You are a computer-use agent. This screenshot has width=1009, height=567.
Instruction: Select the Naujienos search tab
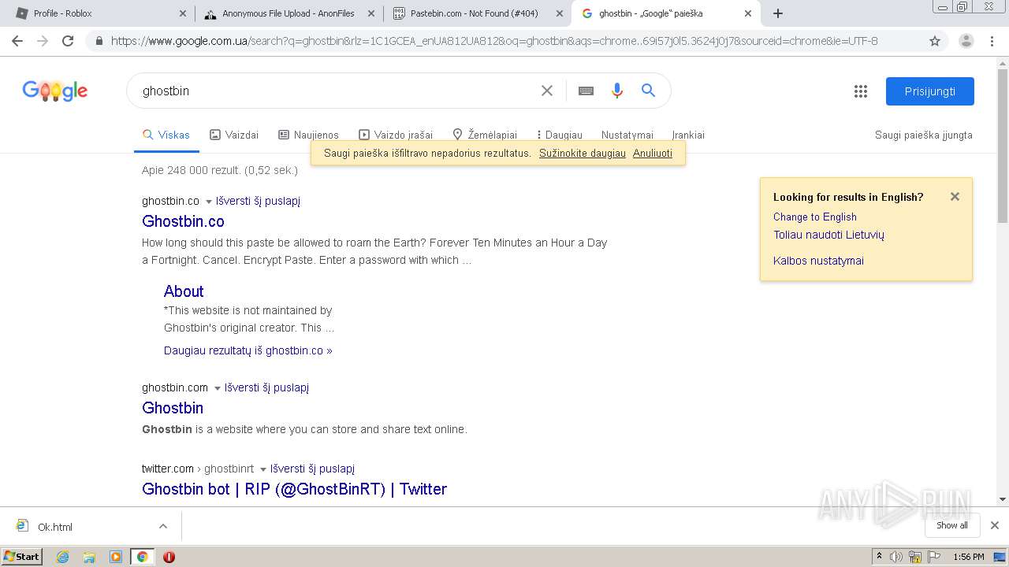pos(308,135)
